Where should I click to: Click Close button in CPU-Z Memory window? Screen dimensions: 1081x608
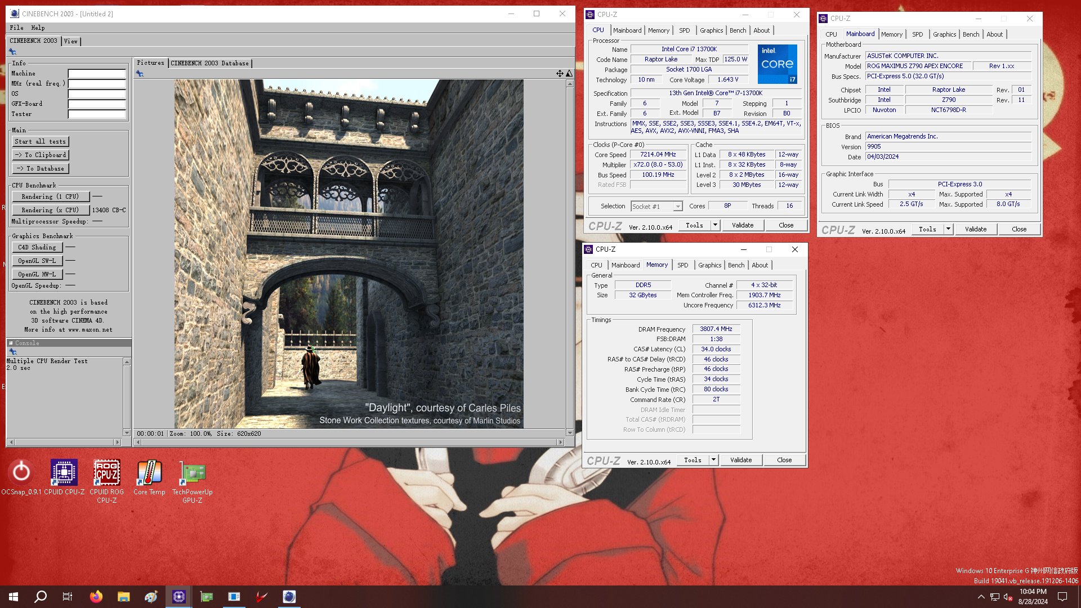pos(784,460)
